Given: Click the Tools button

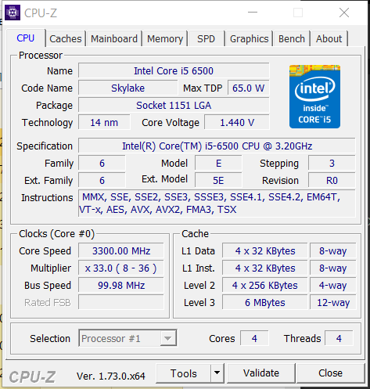Looking at the screenshot, I should pyautogui.click(x=184, y=373).
